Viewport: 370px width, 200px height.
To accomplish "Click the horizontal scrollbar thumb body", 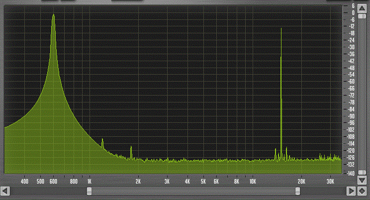I will click(193, 191).
